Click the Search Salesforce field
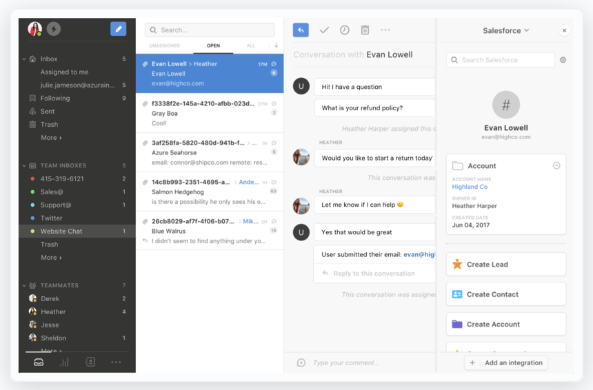Viewport: 593px width, 390px height. (x=501, y=60)
